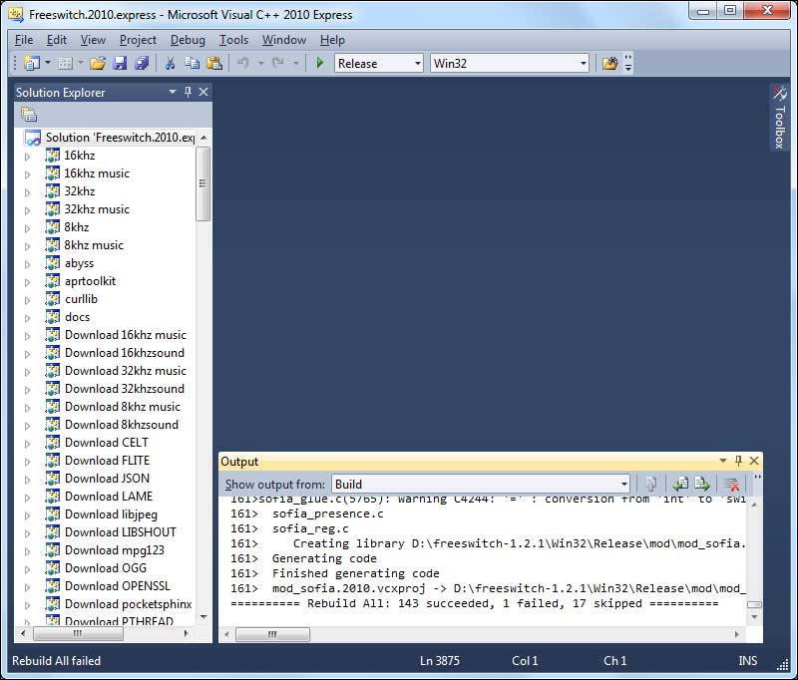Start debugging with the green play icon
798x680 pixels.
[320, 63]
